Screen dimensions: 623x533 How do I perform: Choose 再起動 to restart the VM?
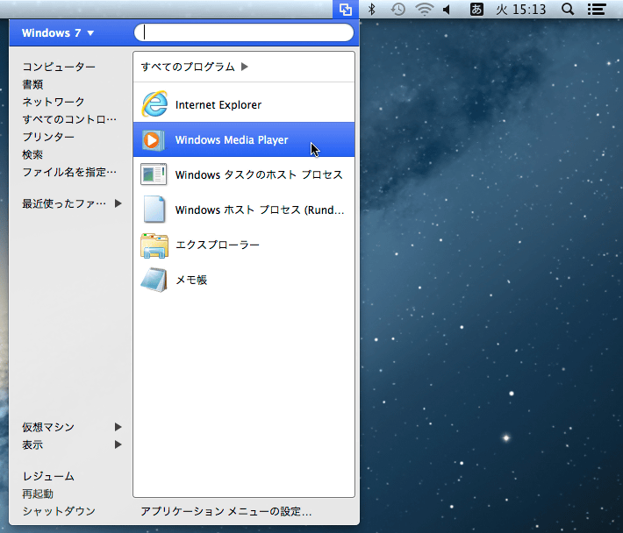coord(38,494)
